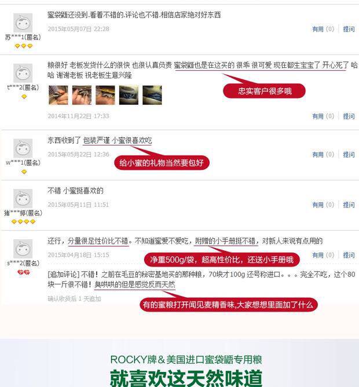Open fifth review photo thumbnail
Image resolution: width=359 pixels, height=387 pixels.
click(152, 95)
